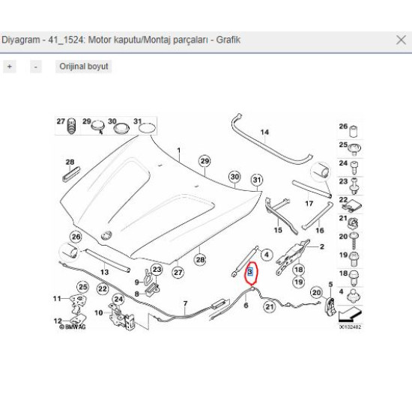Reset with Orijinal boyut button

click(x=84, y=67)
